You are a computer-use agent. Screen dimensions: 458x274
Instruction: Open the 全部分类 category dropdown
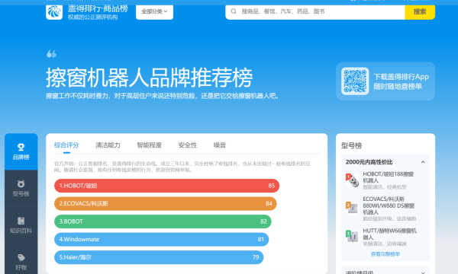pyautogui.click(x=154, y=11)
